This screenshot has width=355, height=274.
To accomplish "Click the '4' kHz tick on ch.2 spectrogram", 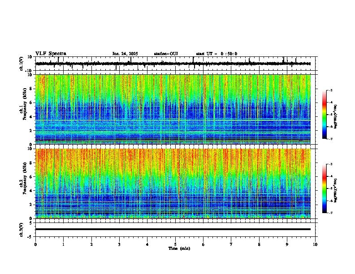I will coord(31,191).
